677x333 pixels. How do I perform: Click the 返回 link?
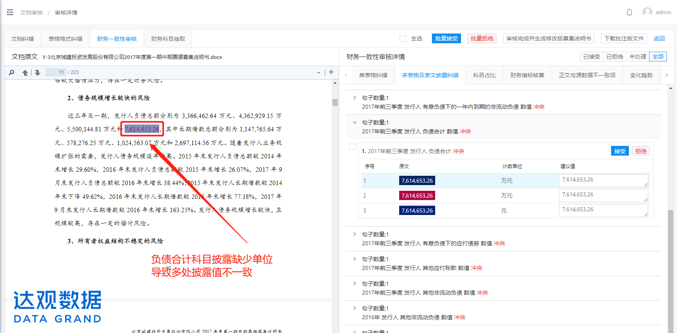[x=659, y=38]
